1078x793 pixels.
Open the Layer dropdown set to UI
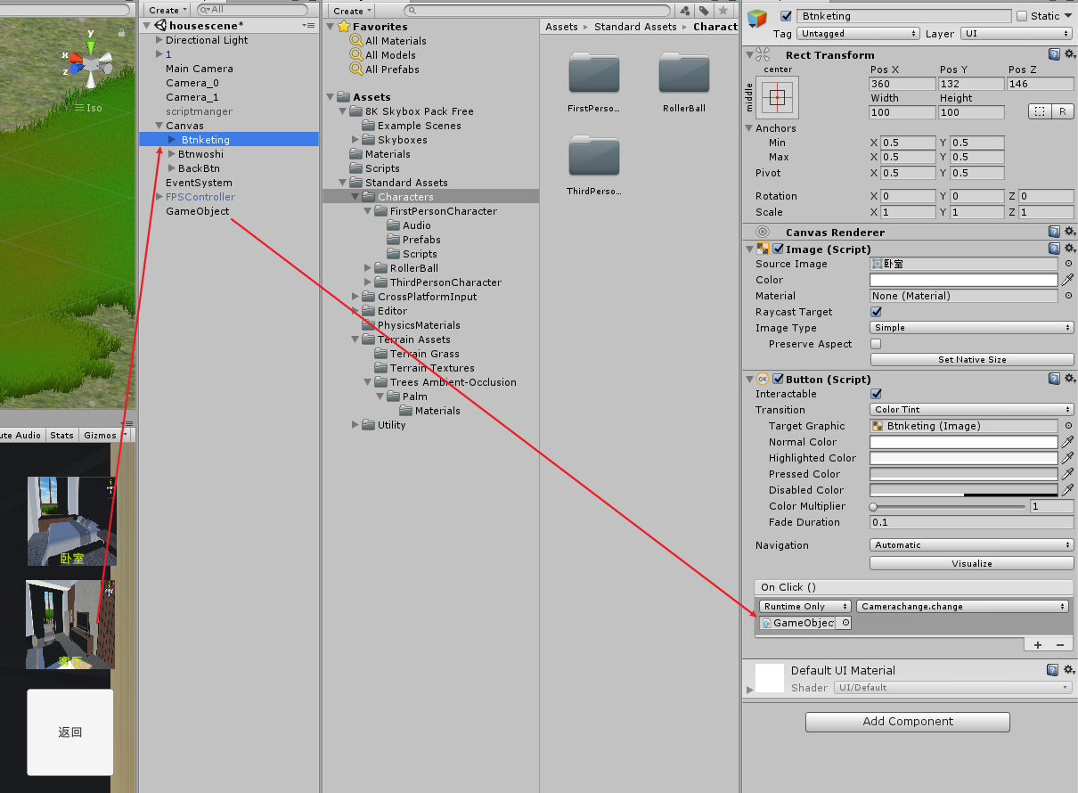1017,33
